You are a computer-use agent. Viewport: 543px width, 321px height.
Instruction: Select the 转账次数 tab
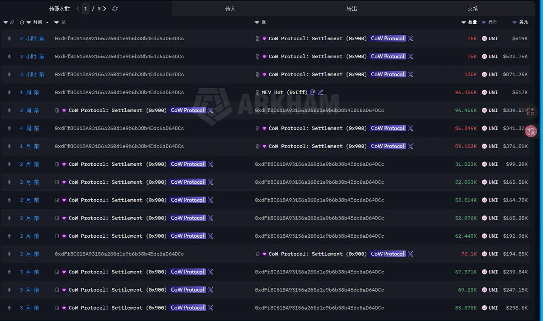[60, 9]
